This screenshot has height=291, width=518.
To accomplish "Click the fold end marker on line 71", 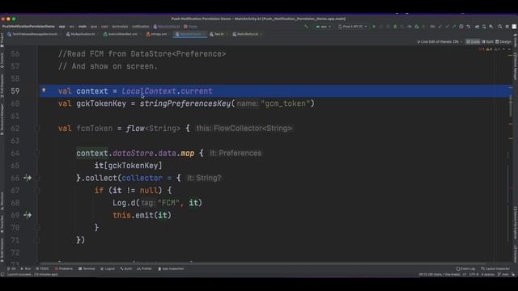I will click(37, 240).
